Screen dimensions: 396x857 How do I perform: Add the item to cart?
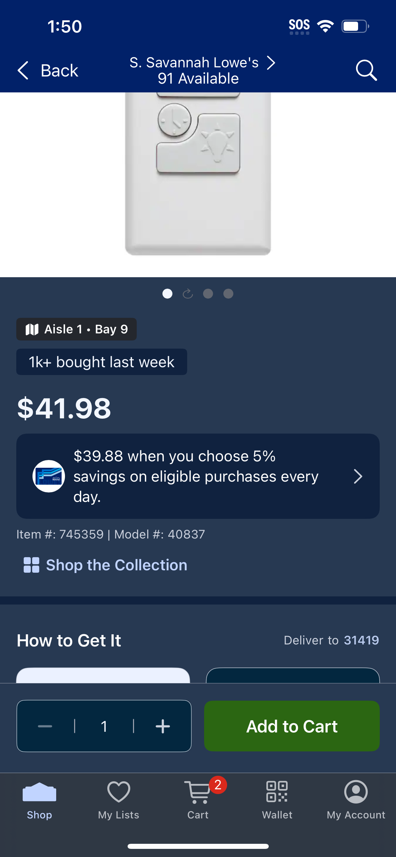click(292, 726)
